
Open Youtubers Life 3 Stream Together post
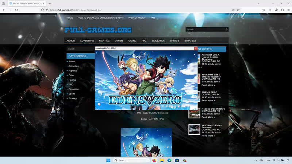click(x=211, y=77)
